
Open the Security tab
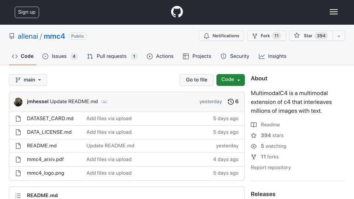tap(235, 56)
